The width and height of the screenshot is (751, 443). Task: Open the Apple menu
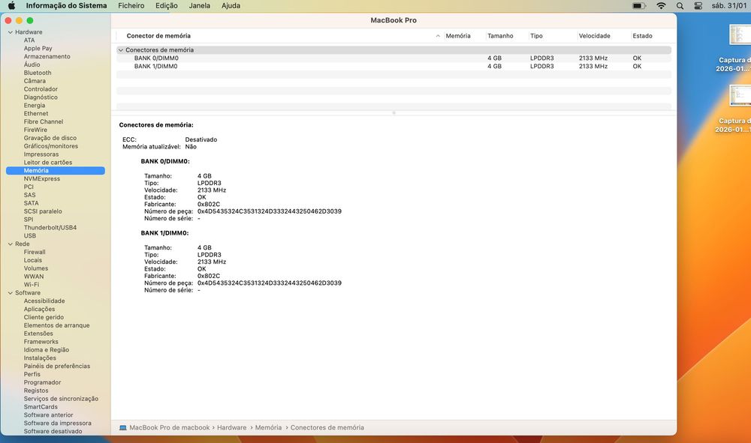[x=11, y=6]
